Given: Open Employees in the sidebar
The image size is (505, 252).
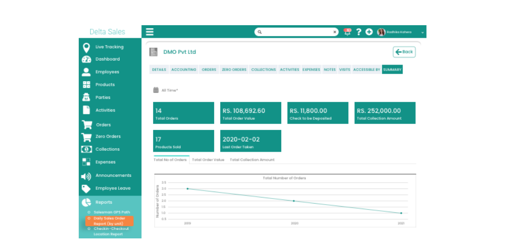Looking at the screenshot, I should point(107,72).
